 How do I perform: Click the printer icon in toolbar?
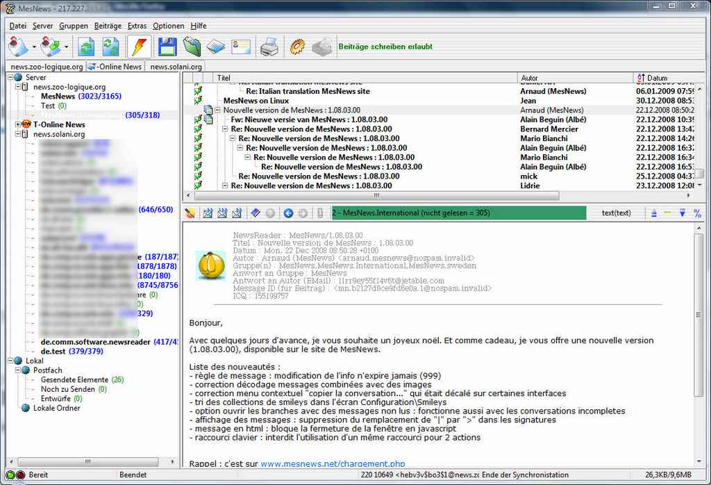[269, 47]
